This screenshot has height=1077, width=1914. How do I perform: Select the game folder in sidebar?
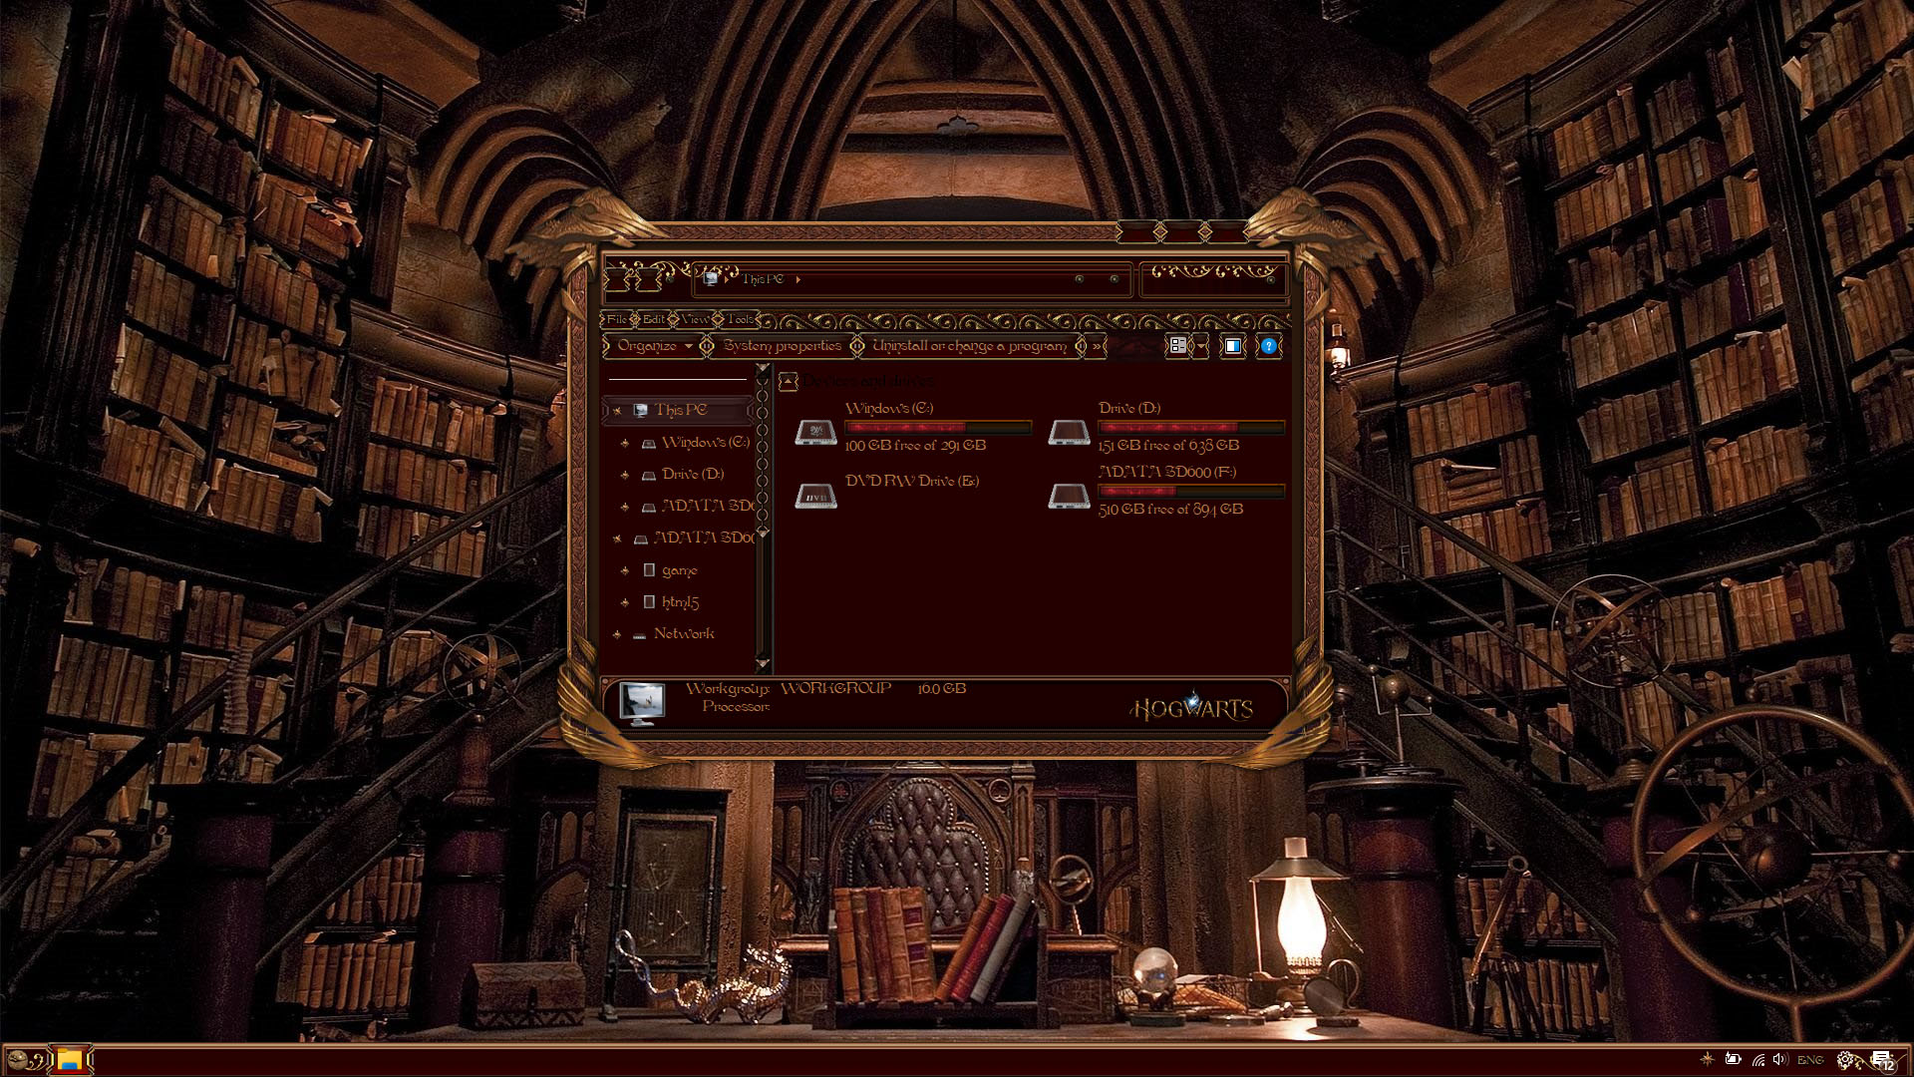[679, 570]
